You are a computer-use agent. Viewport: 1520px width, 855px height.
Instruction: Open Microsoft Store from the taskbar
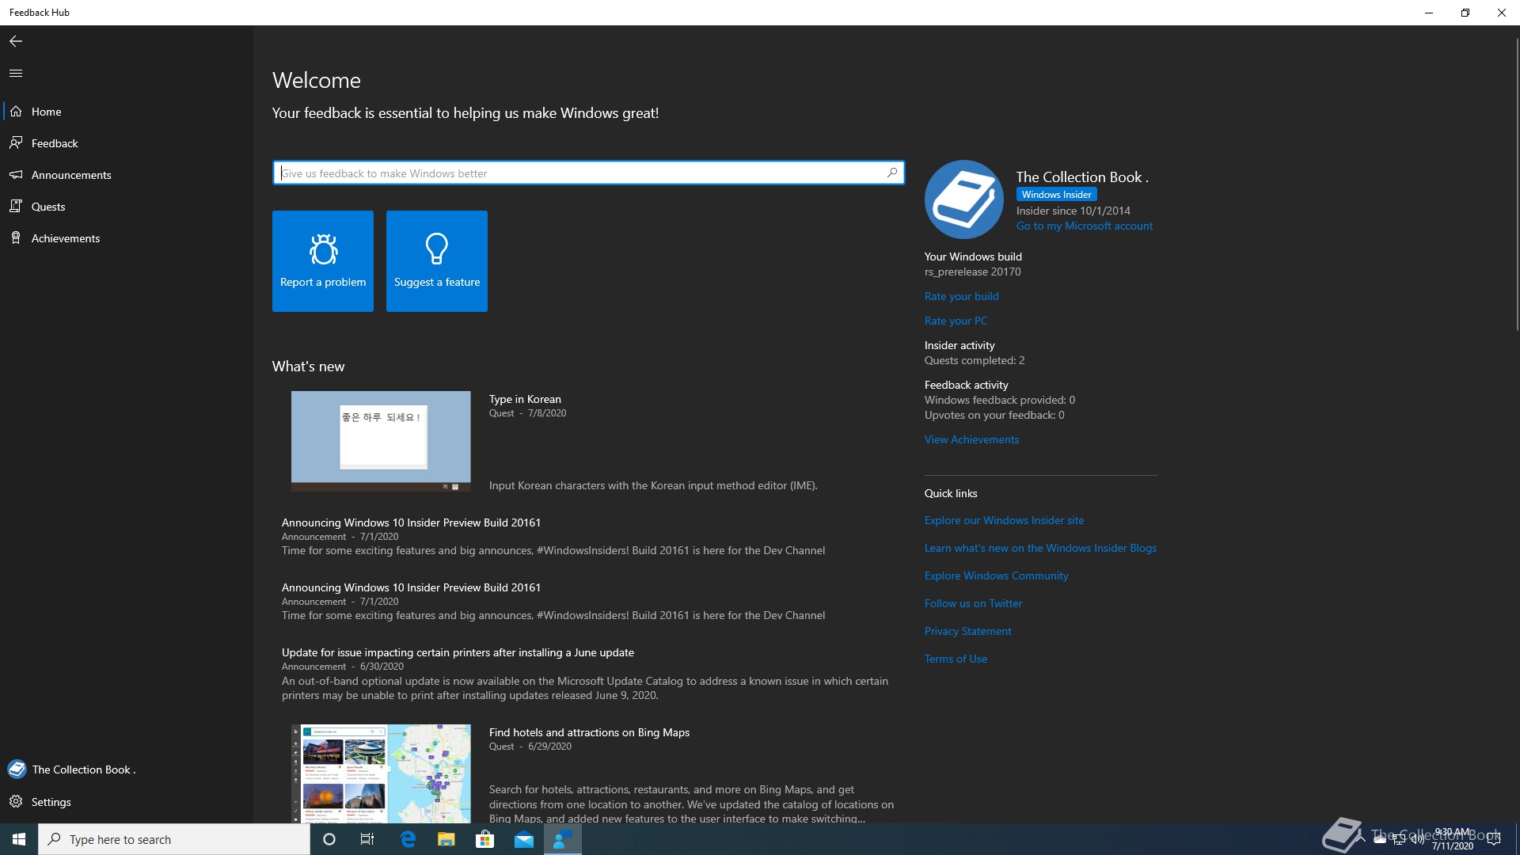point(485,839)
